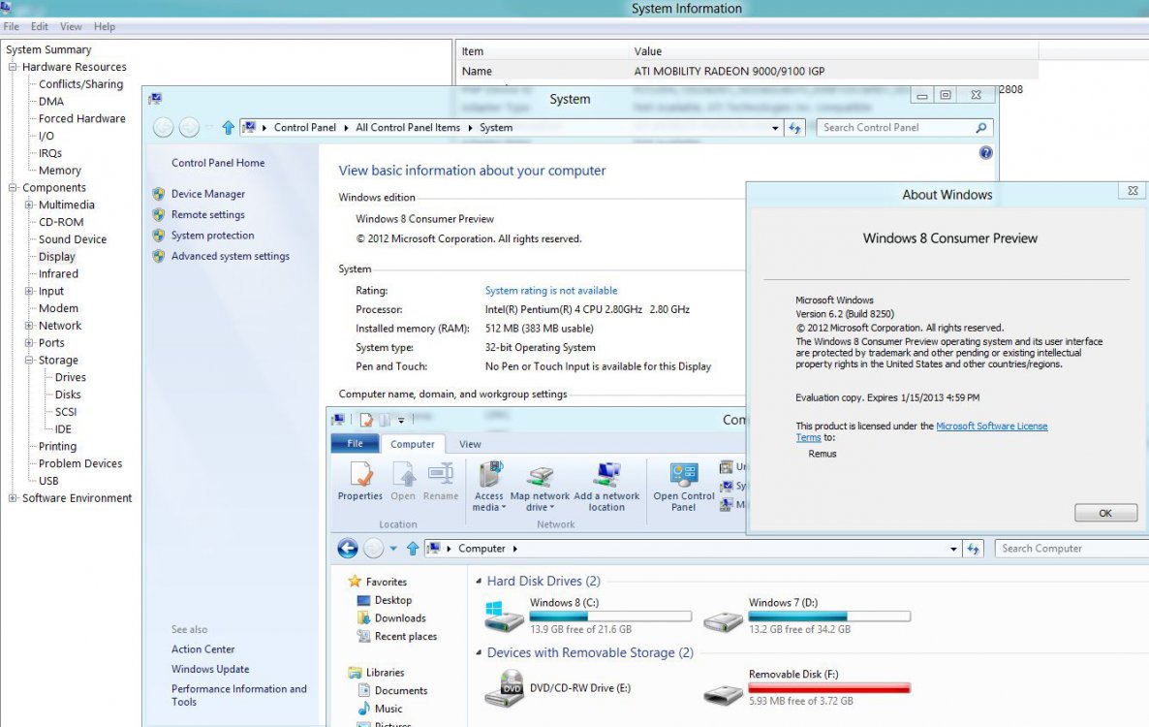Switch to View tab in Computer ribbon
Image resolution: width=1149 pixels, height=727 pixels.
pos(470,444)
